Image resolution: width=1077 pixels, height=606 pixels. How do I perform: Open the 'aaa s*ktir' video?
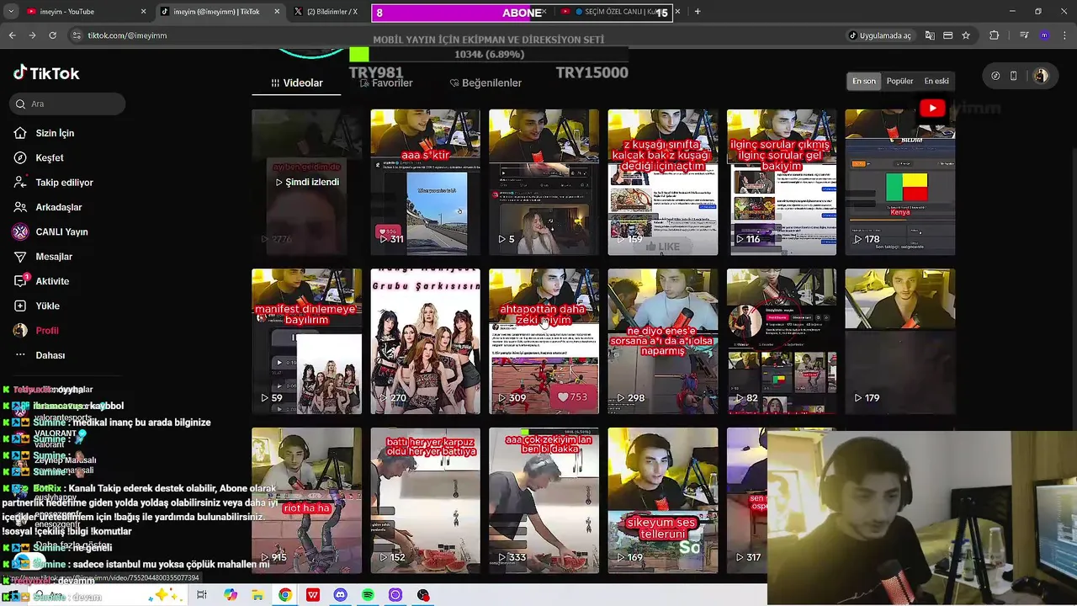coord(425,182)
